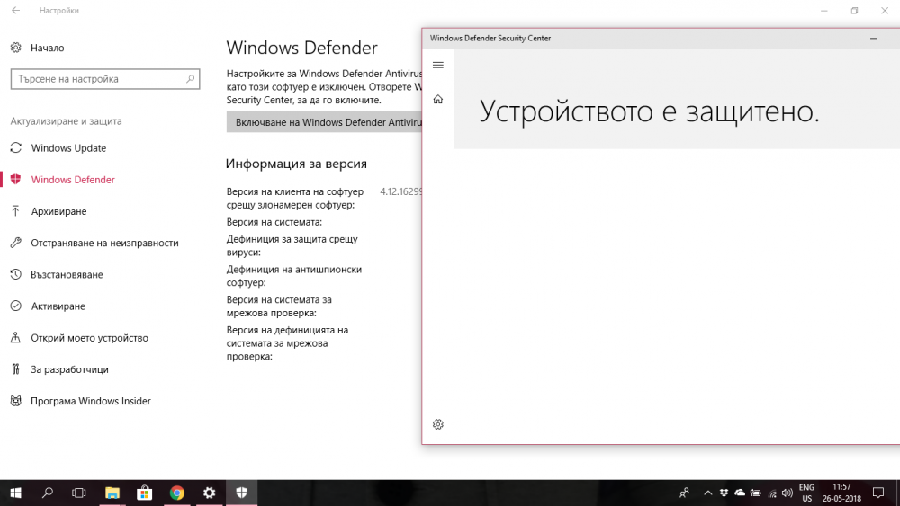Open the Windows Start menu
900x506 pixels.
pos(16,493)
